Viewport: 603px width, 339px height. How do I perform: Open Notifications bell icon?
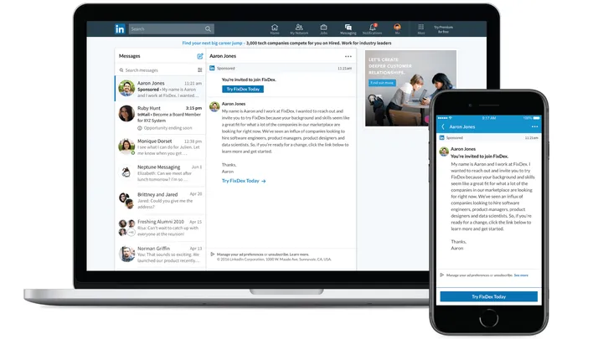[372, 29]
